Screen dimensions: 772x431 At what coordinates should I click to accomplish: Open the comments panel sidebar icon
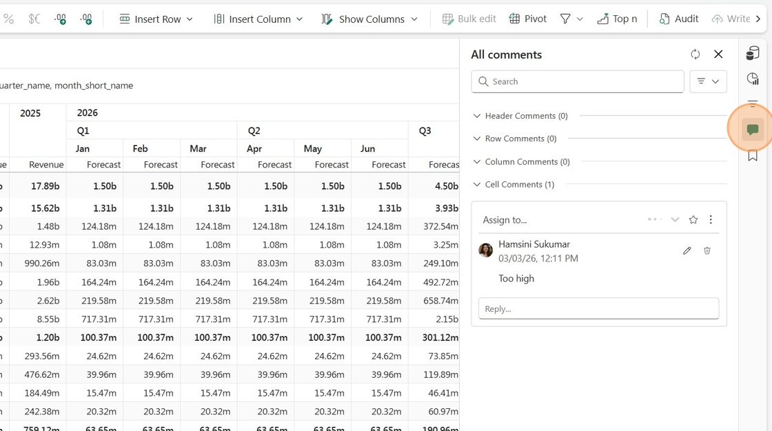tap(752, 130)
